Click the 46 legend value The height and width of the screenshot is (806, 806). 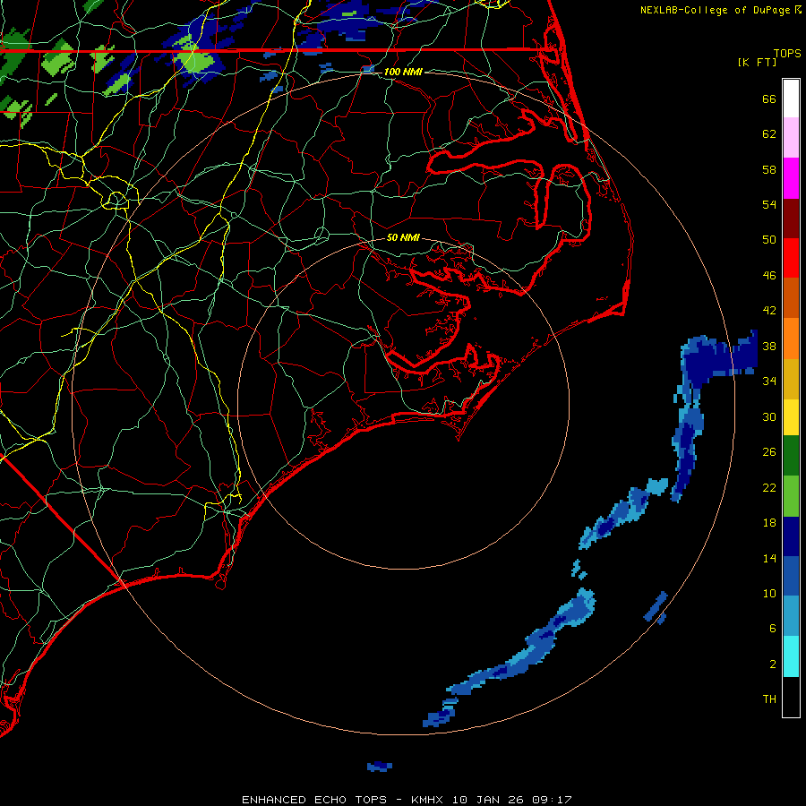click(x=769, y=275)
